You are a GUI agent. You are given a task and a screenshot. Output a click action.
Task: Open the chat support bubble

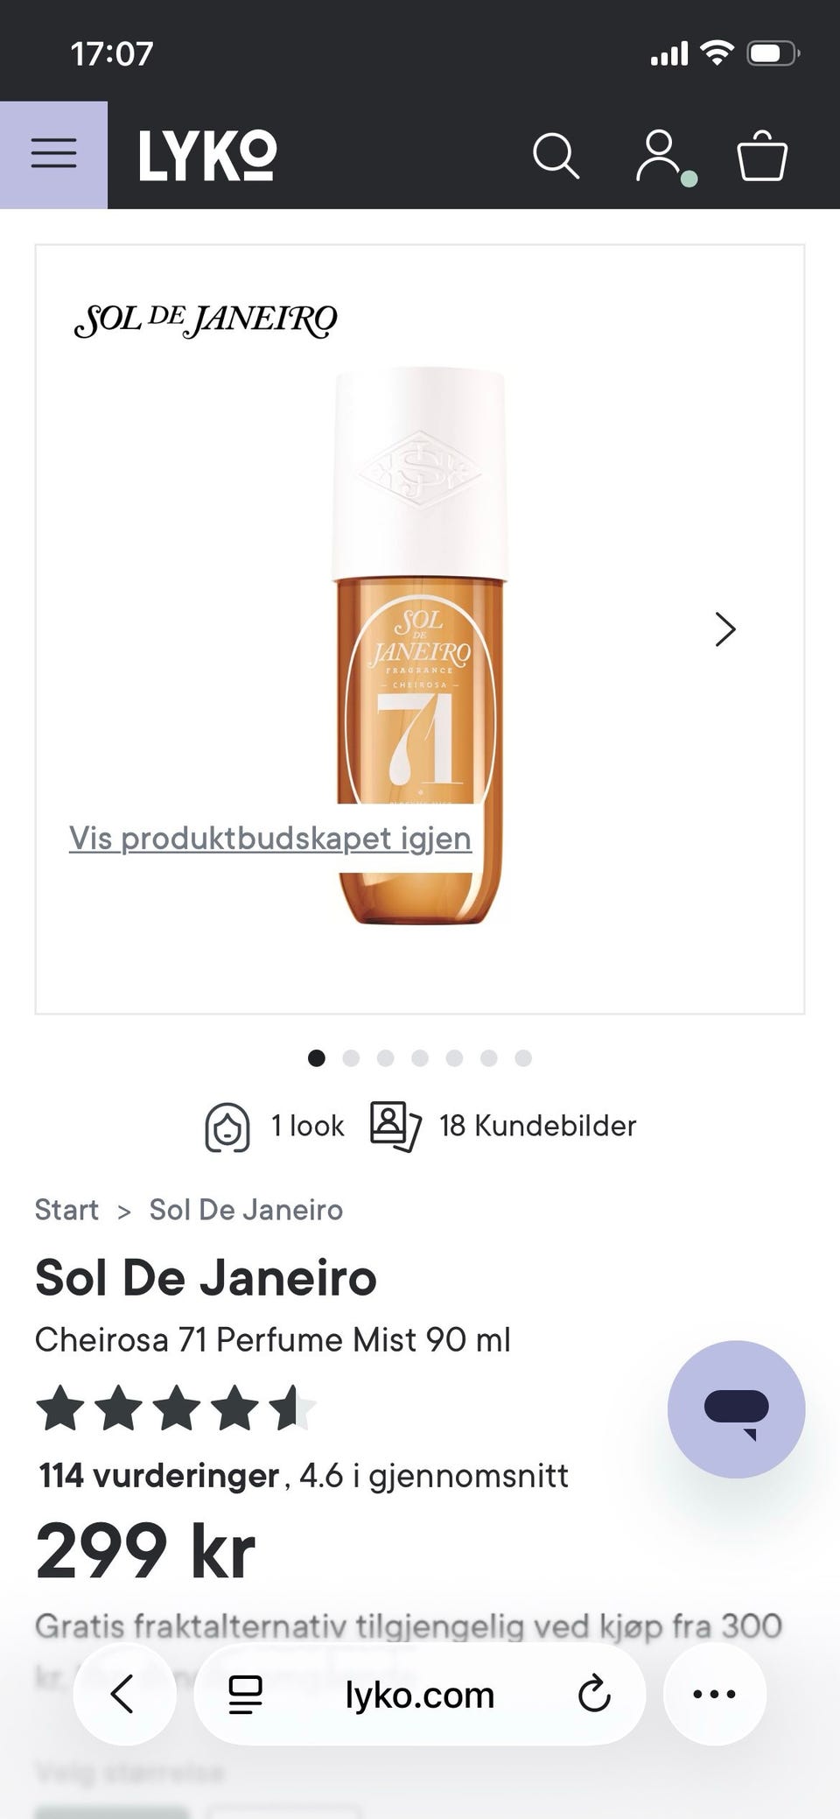pyautogui.click(x=736, y=1408)
